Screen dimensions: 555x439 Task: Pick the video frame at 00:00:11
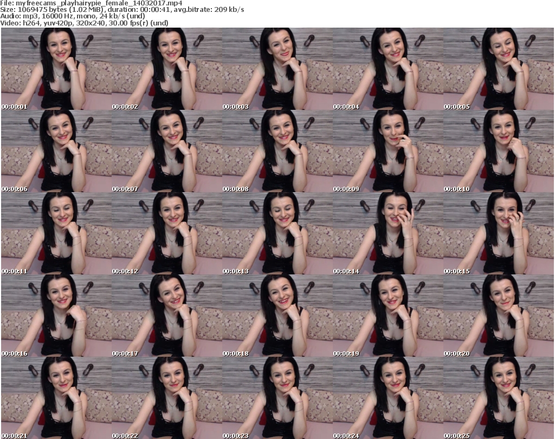[56, 233]
